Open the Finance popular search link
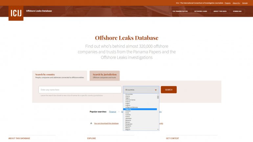The height and width of the screenshot is (142, 253). click(x=112, y=112)
